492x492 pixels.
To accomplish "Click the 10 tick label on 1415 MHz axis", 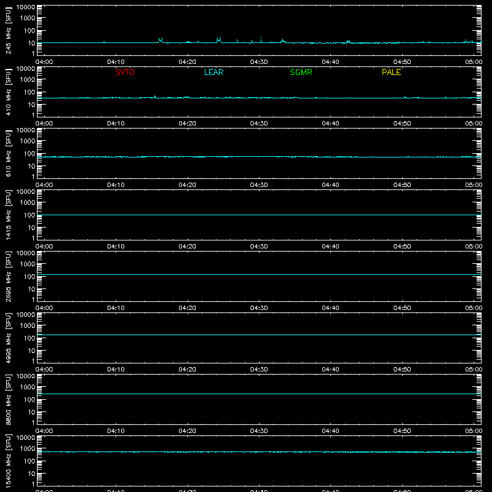I will 31,228.
